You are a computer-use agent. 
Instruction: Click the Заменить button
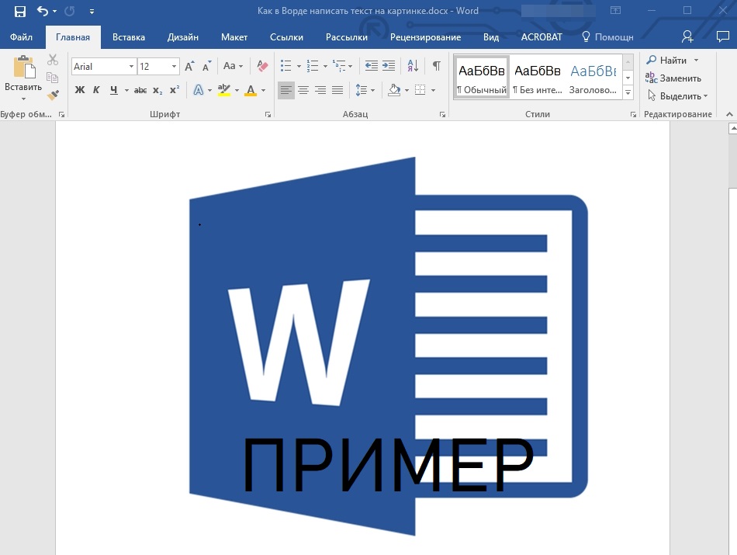[x=673, y=78]
